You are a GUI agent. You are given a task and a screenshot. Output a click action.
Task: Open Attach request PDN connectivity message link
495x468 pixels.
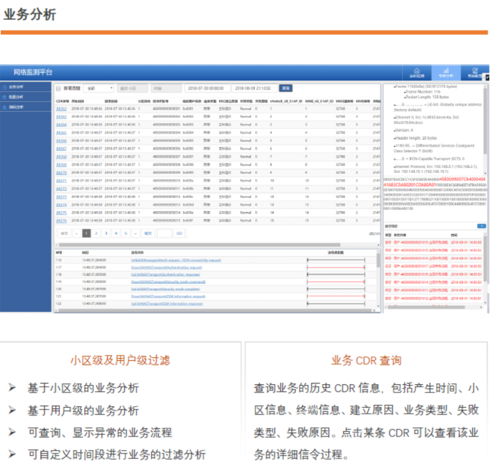[176, 261]
